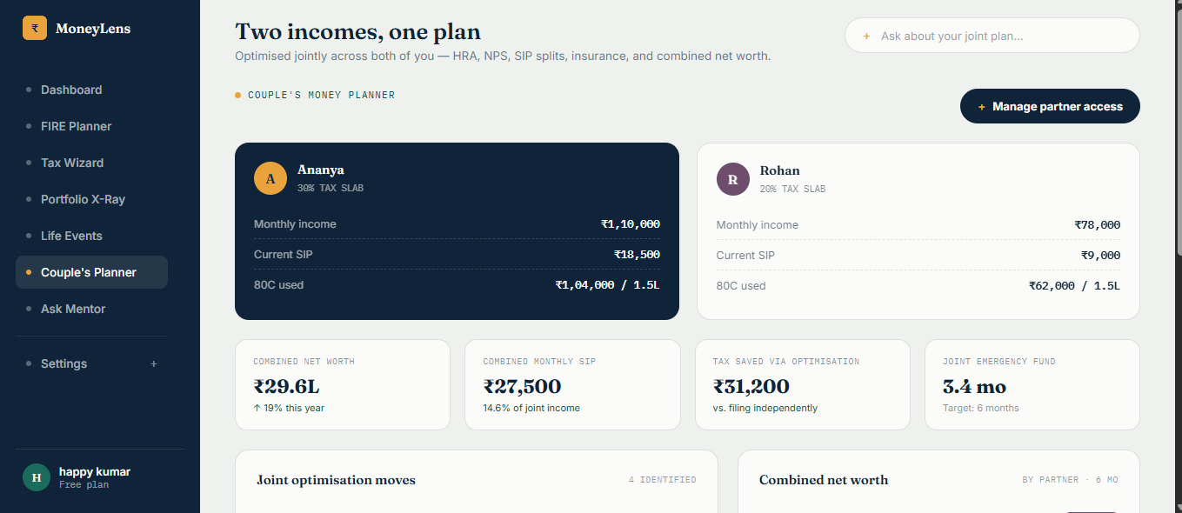The width and height of the screenshot is (1182, 513).
Task: Click the plus icon on Manage partner access
Action: tap(982, 107)
